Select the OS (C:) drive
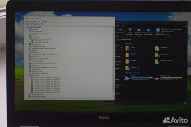 138,78
